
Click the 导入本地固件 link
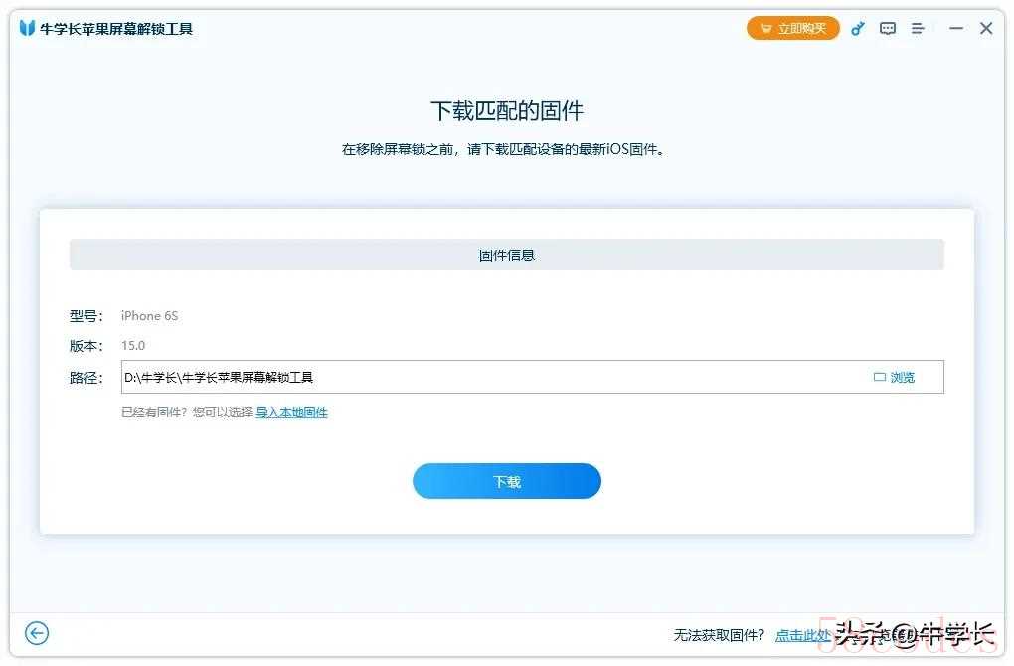click(x=291, y=413)
